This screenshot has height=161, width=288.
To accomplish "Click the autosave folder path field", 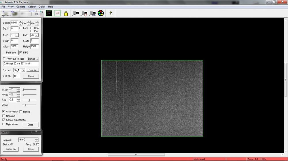I will [21, 64].
